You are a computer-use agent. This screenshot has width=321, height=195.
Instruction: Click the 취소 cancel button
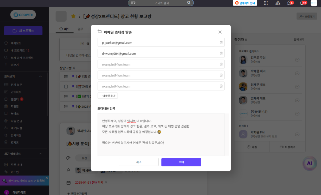[x=139, y=162]
